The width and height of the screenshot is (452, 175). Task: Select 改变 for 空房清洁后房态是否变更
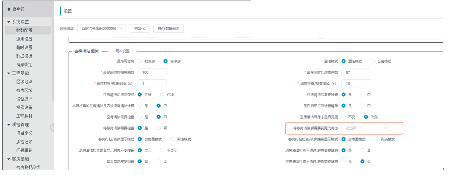[x=366, y=117]
